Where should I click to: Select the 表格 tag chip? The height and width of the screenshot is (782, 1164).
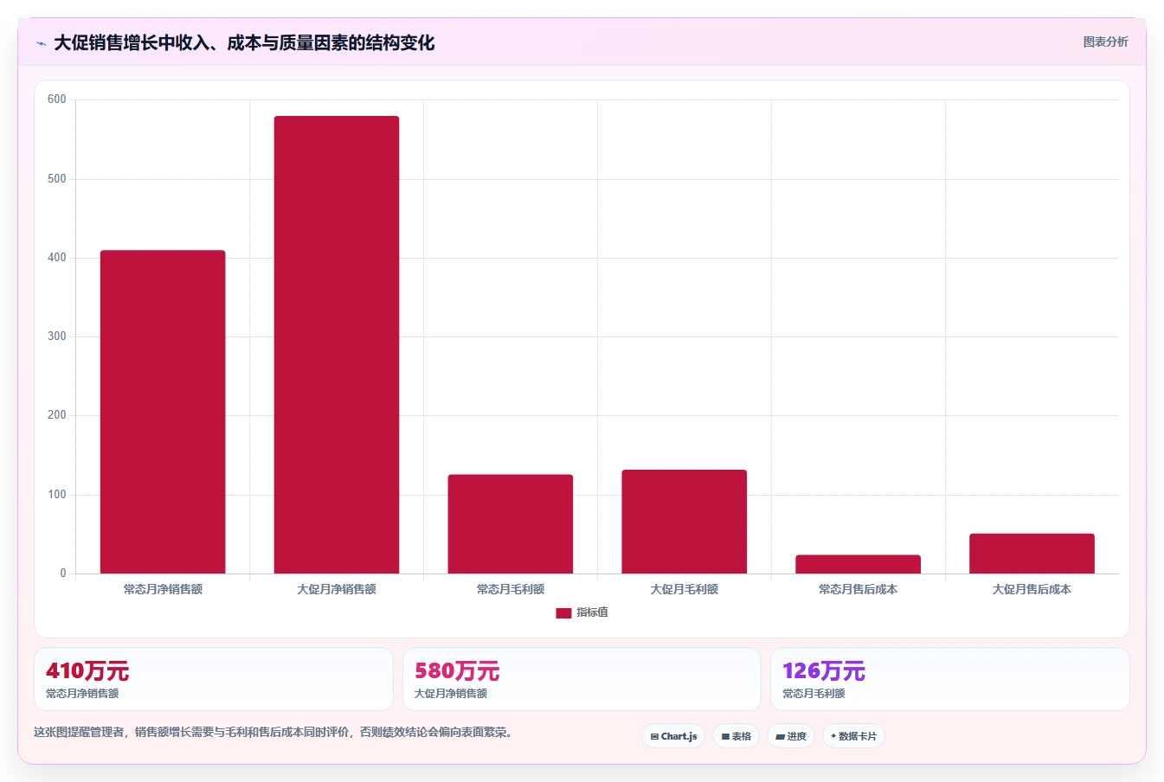click(x=736, y=736)
